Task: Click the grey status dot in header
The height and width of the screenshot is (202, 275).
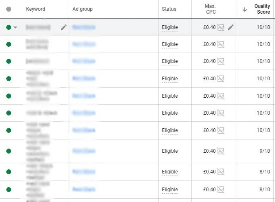Action: [x=9, y=9]
